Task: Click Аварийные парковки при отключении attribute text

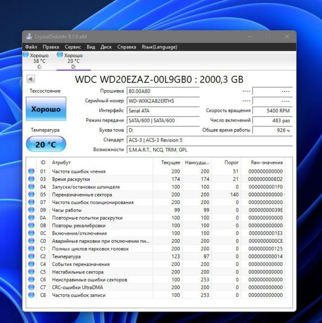Action: [101, 241]
